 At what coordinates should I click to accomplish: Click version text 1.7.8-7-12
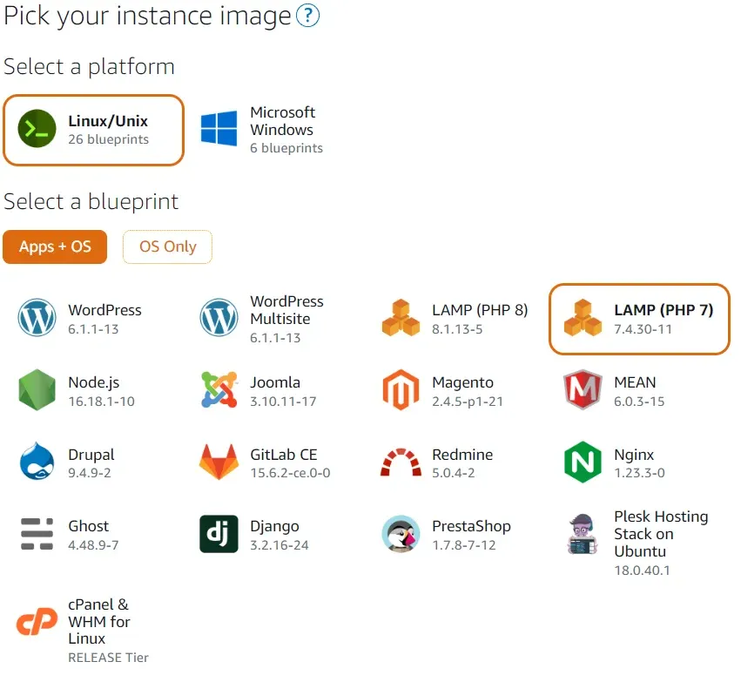[464, 545]
